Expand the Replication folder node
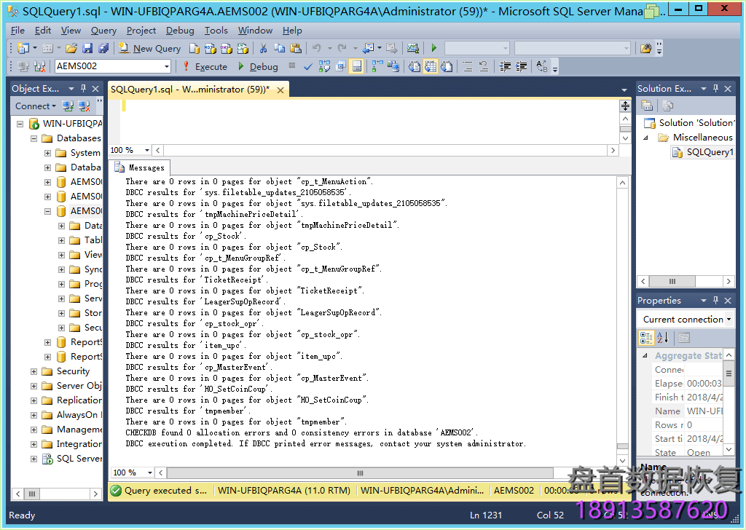 click(x=34, y=400)
